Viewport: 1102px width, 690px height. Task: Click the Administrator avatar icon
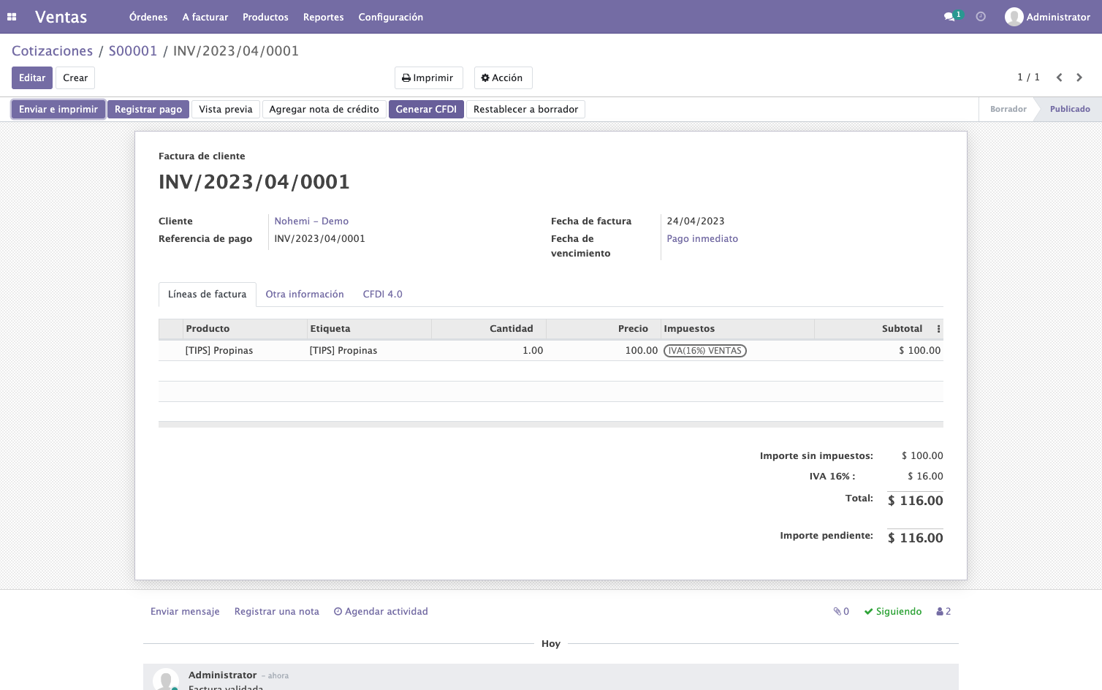click(1014, 17)
